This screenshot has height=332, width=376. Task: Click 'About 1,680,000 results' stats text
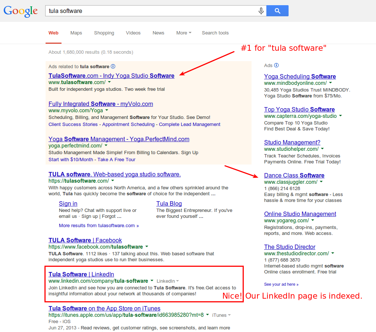91,52
